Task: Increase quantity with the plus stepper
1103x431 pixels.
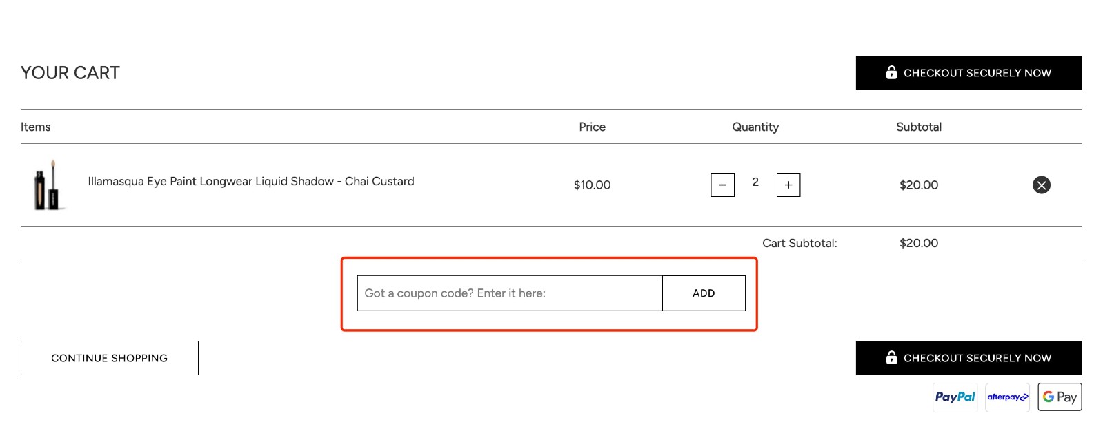Action: pos(788,185)
